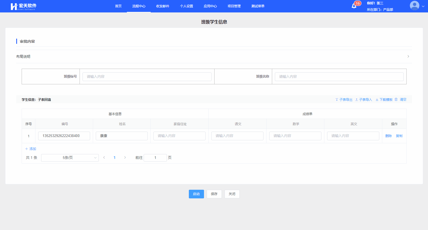Image resolution: width=428 pixels, height=230 pixels.
Task: Click 子表导出 export icon
Action: pyautogui.click(x=337, y=100)
